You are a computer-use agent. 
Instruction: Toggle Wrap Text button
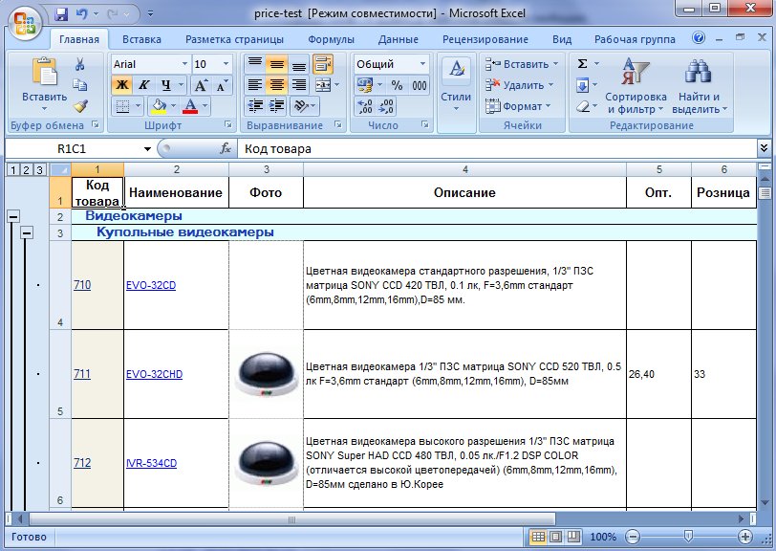(x=323, y=64)
